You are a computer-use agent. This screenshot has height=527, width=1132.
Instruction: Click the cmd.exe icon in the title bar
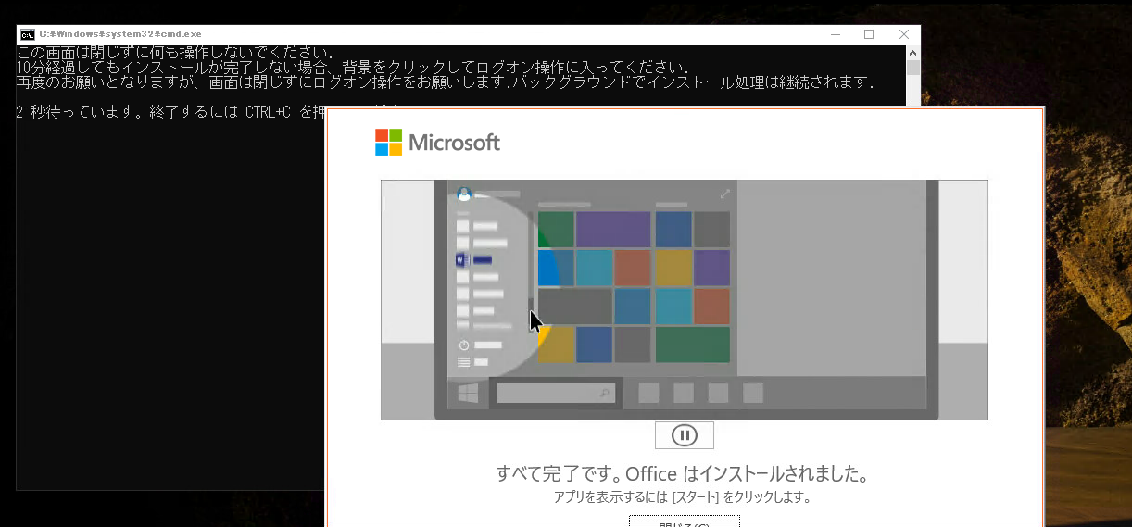28,34
